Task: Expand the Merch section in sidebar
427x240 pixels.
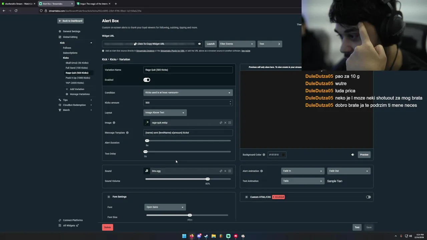Action: pos(91,110)
